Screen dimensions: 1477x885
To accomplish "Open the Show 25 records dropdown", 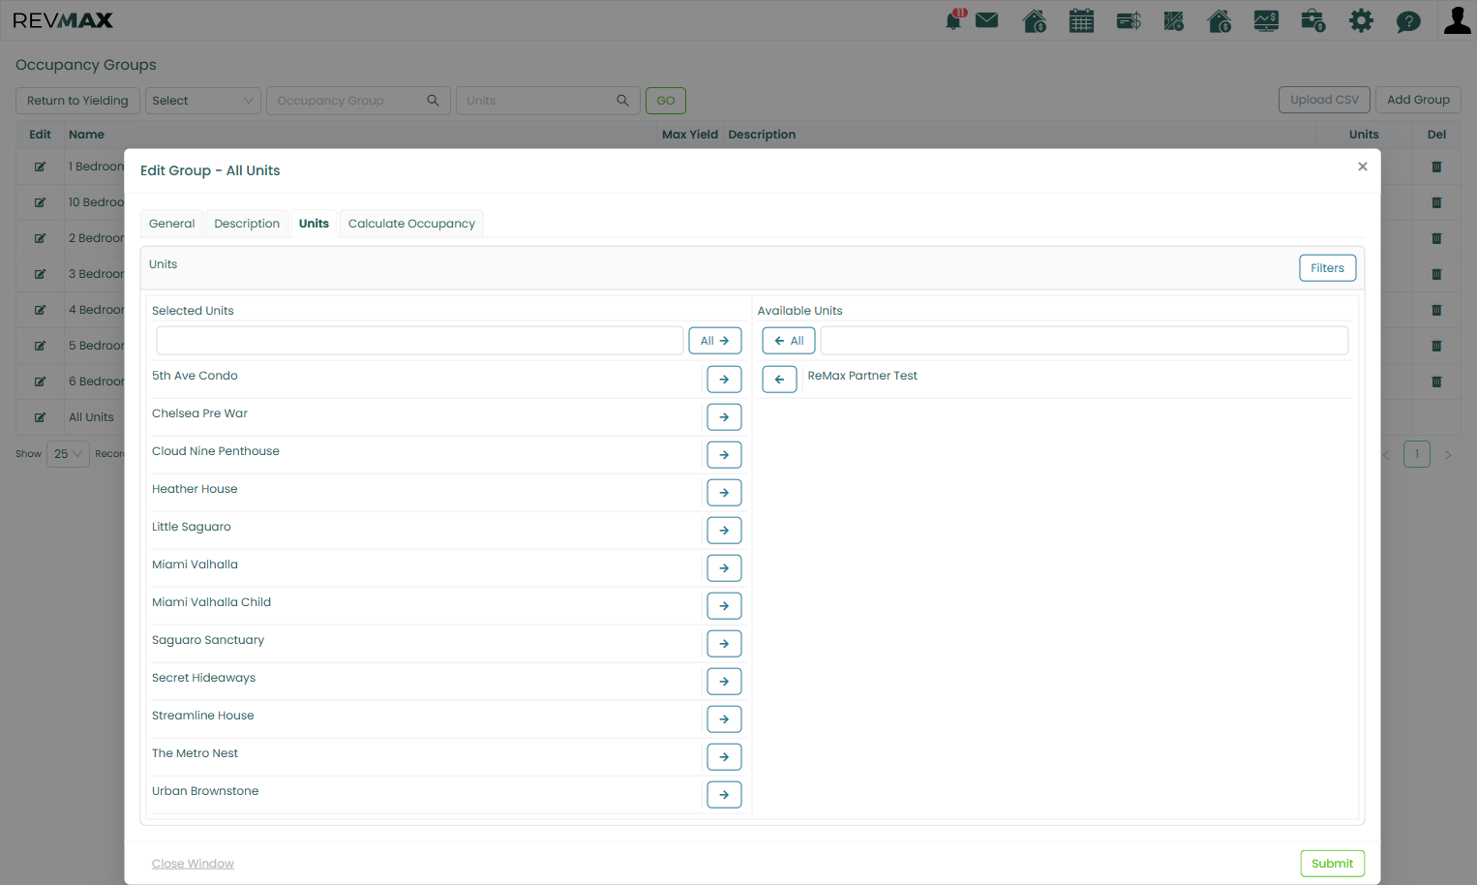I will pos(68,454).
